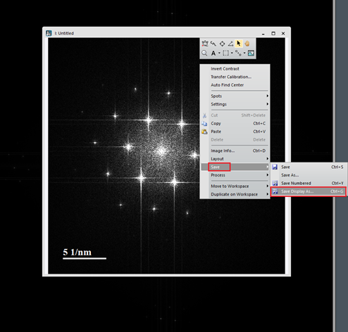This screenshot has height=332, width=348.
Task: Select the text annotation A tool
Action: (213, 53)
